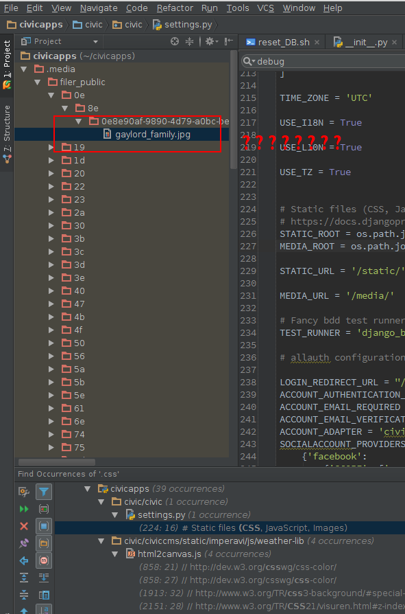The height and width of the screenshot is (614, 405).
Task: Toggle the blue funnel filter button
Action: (44, 492)
